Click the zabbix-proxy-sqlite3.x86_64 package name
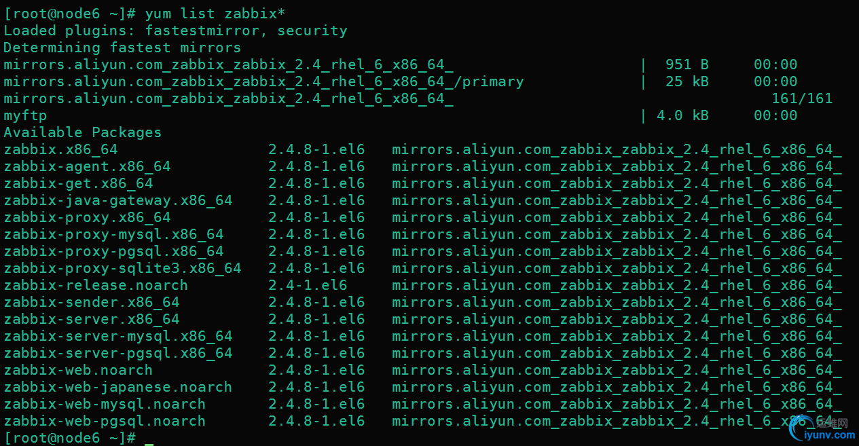 point(122,268)
